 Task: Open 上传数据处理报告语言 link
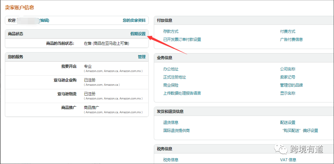[182, 93]
